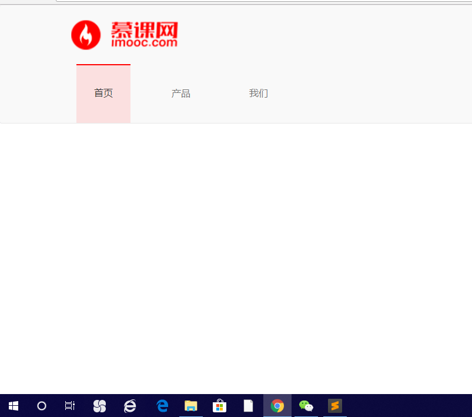Open Microsoft Edge from the taskbar
This screenshot has height=417, width=472.
(161, 405)
